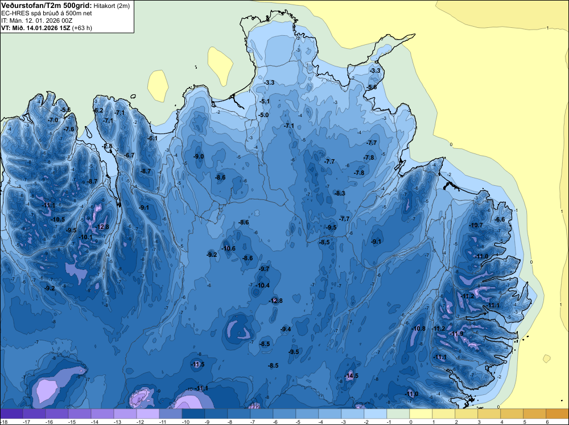Click the -14.5 temperature value on the map

[351, 376]
